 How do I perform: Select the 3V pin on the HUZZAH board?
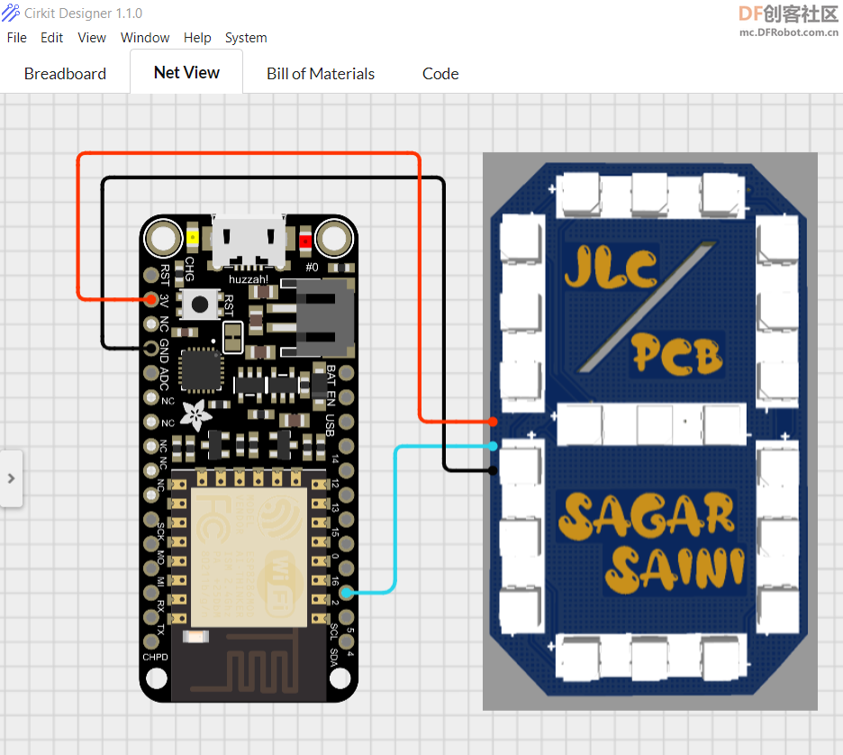coord(151,299)
